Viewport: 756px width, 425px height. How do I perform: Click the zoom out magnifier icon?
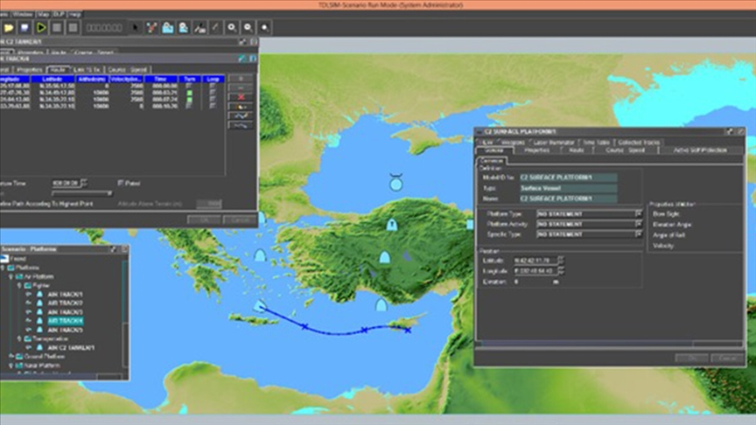[x=248, y=28]
